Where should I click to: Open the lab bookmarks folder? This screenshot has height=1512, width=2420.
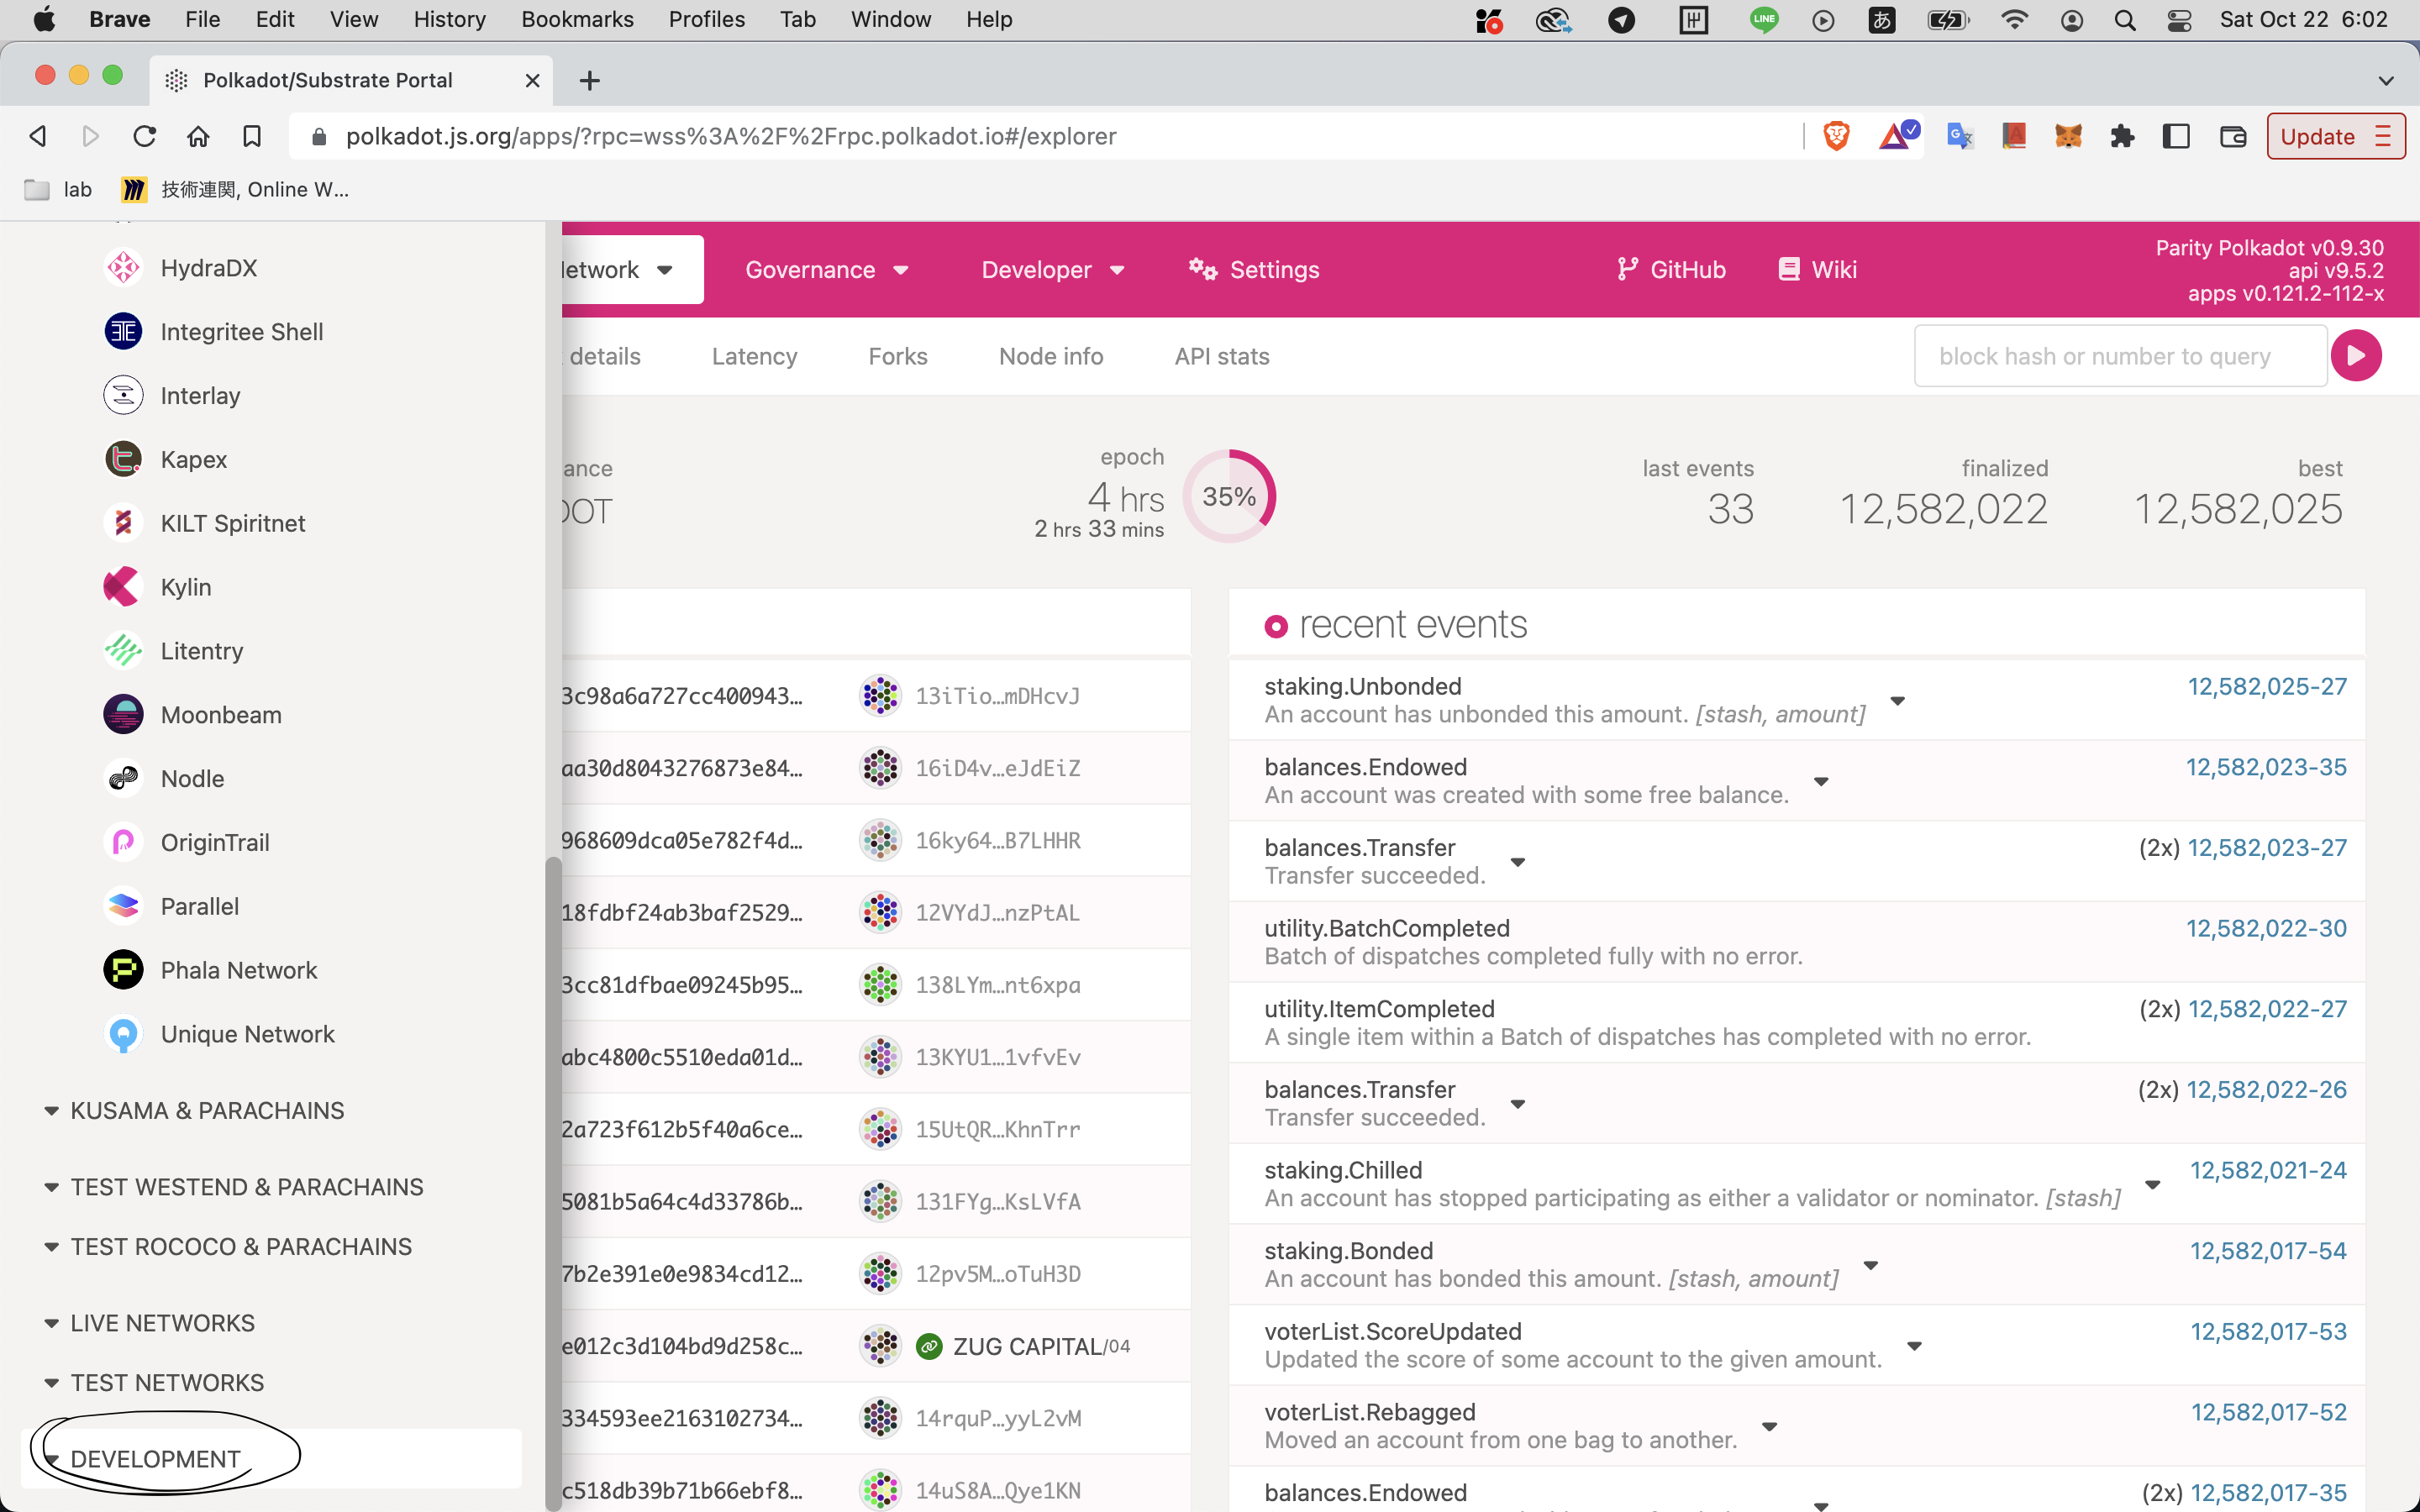[58, 190]
